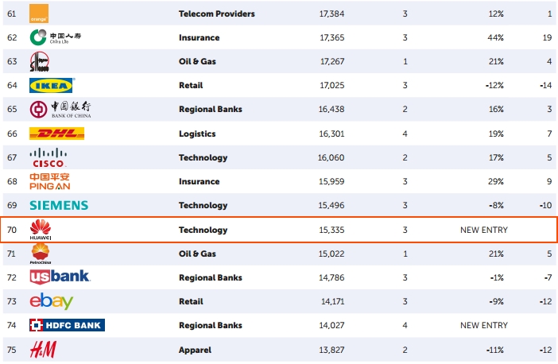Image resolution: width=558 pixels, height=364 pixels.
Task: Click rank change -14 in IKEA row
Action: pyautogui.click(x=546, y=85)
